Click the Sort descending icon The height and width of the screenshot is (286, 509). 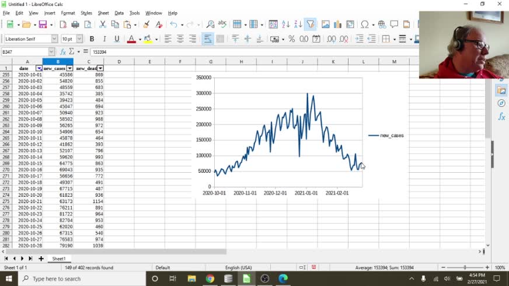298,25
